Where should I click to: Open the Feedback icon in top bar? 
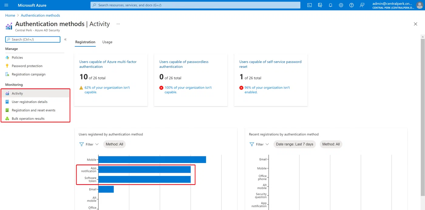pyautogui.click(x=362, y=5)
